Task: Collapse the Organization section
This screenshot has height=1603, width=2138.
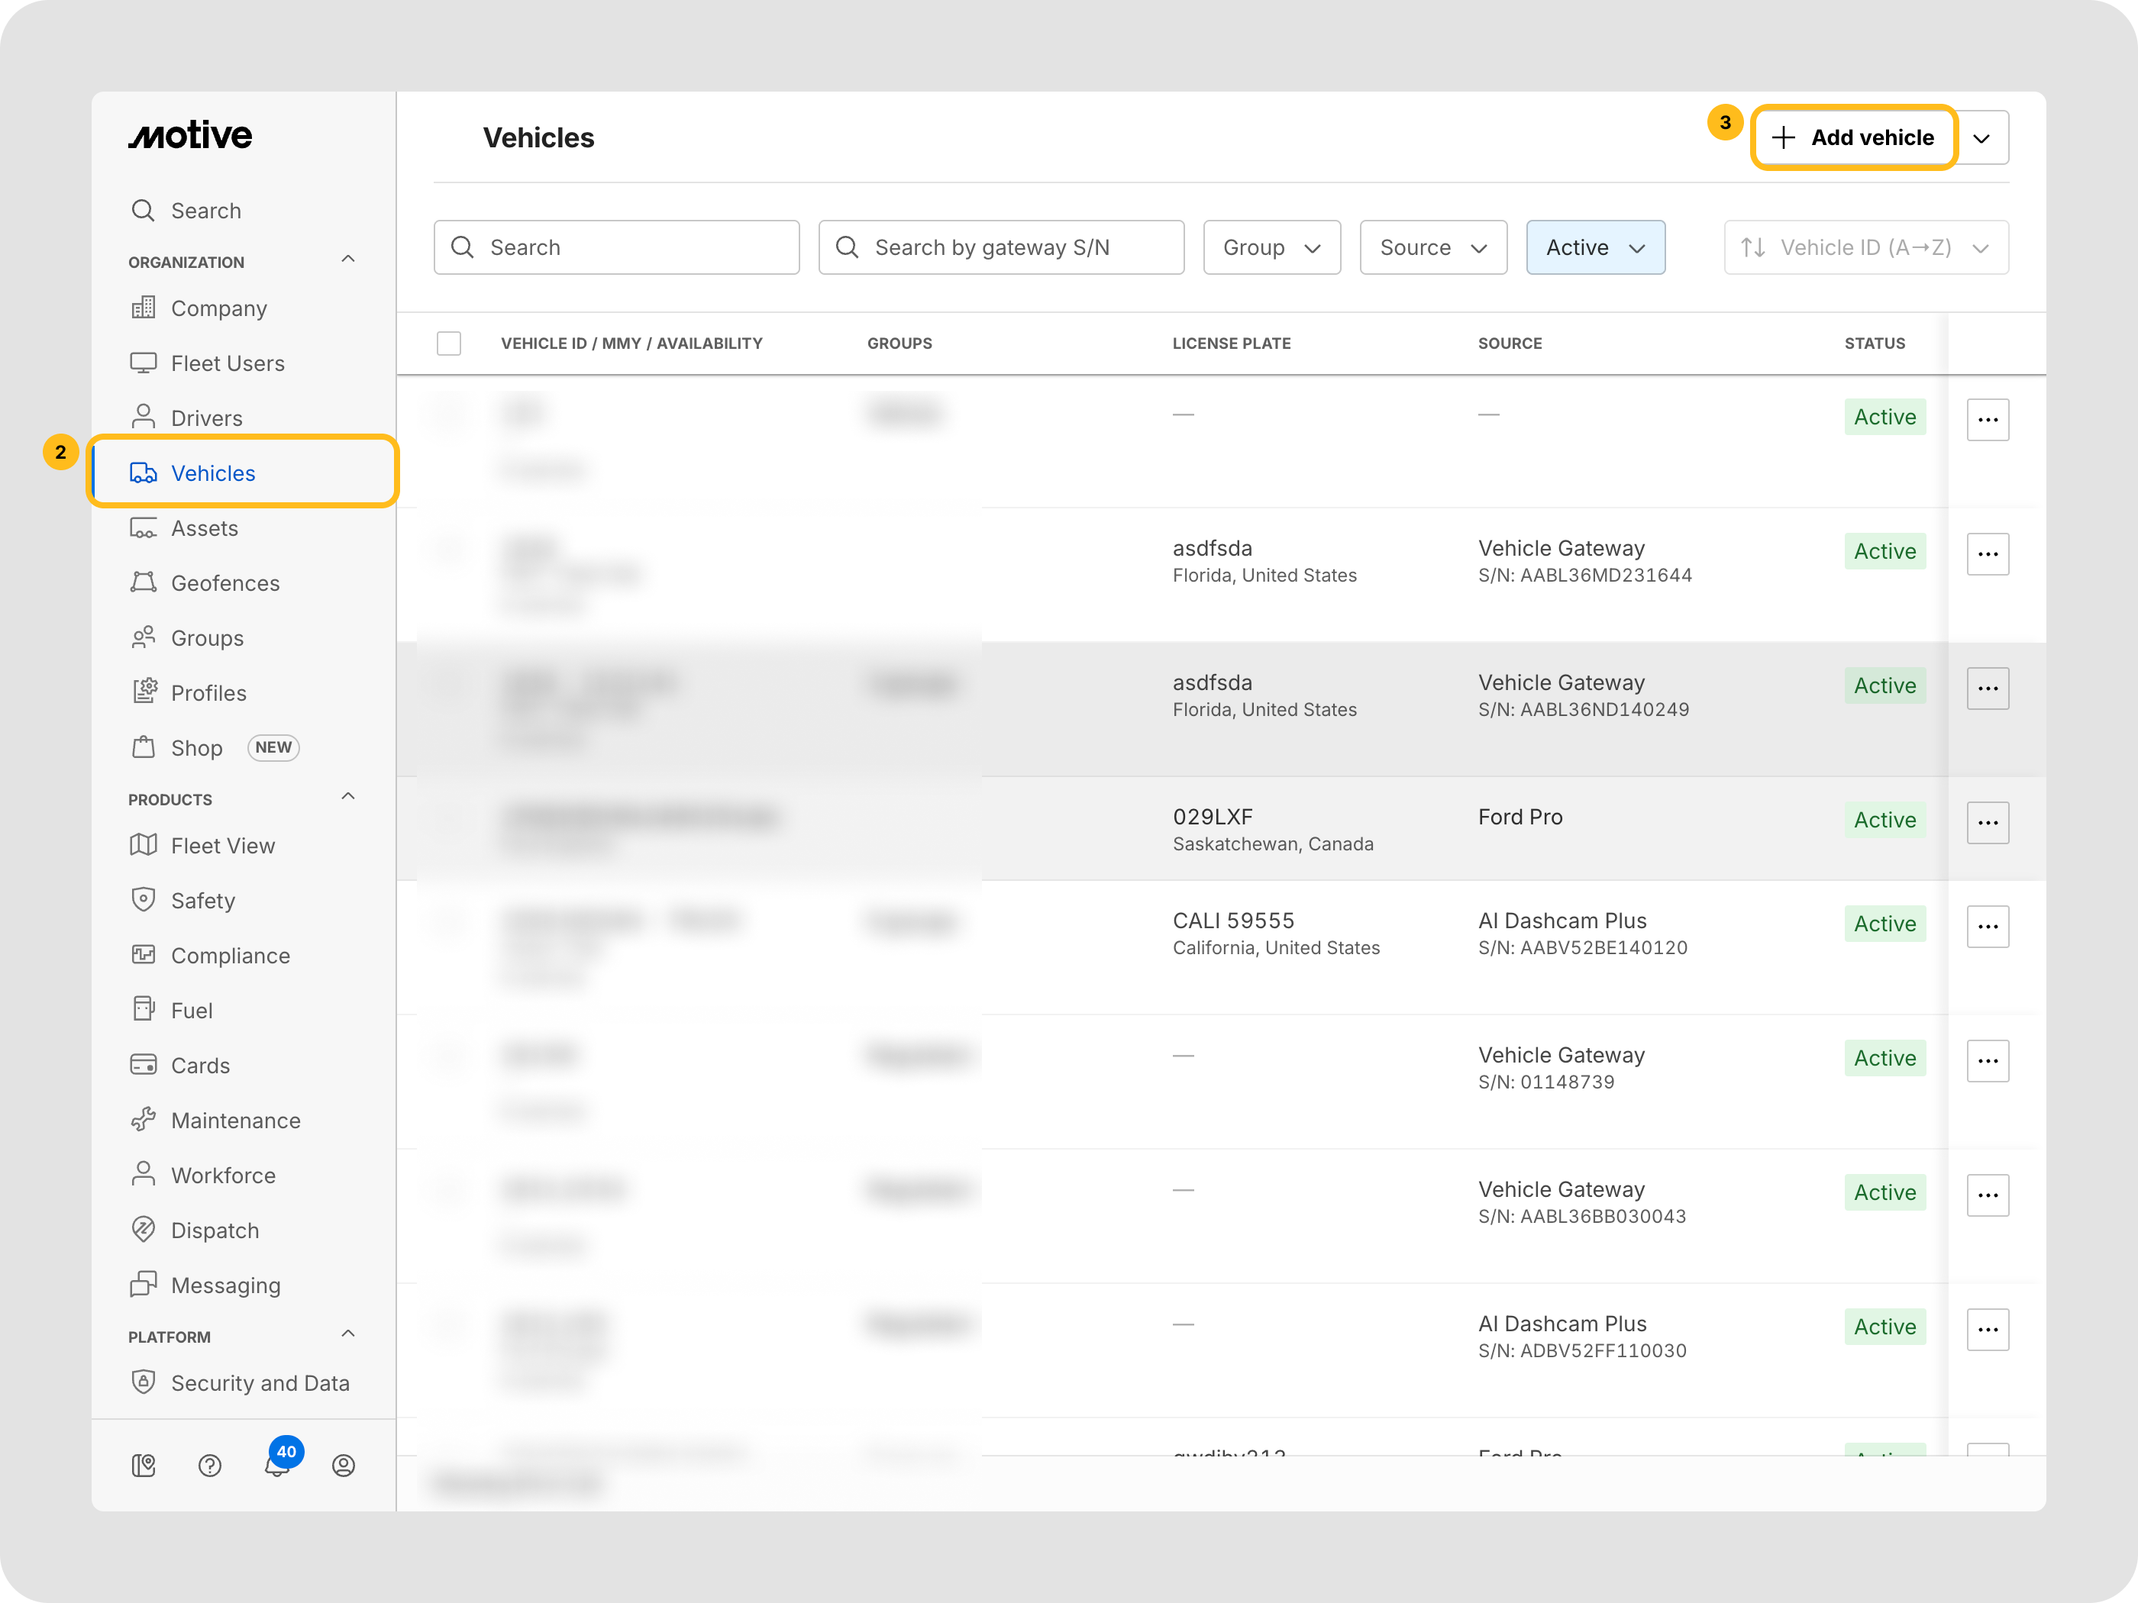Action: [x=348, y=260]
